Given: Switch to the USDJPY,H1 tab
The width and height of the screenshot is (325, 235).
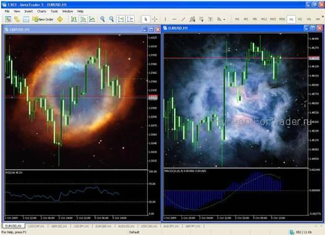Looking at the screenshot, I should coord(81,226).
